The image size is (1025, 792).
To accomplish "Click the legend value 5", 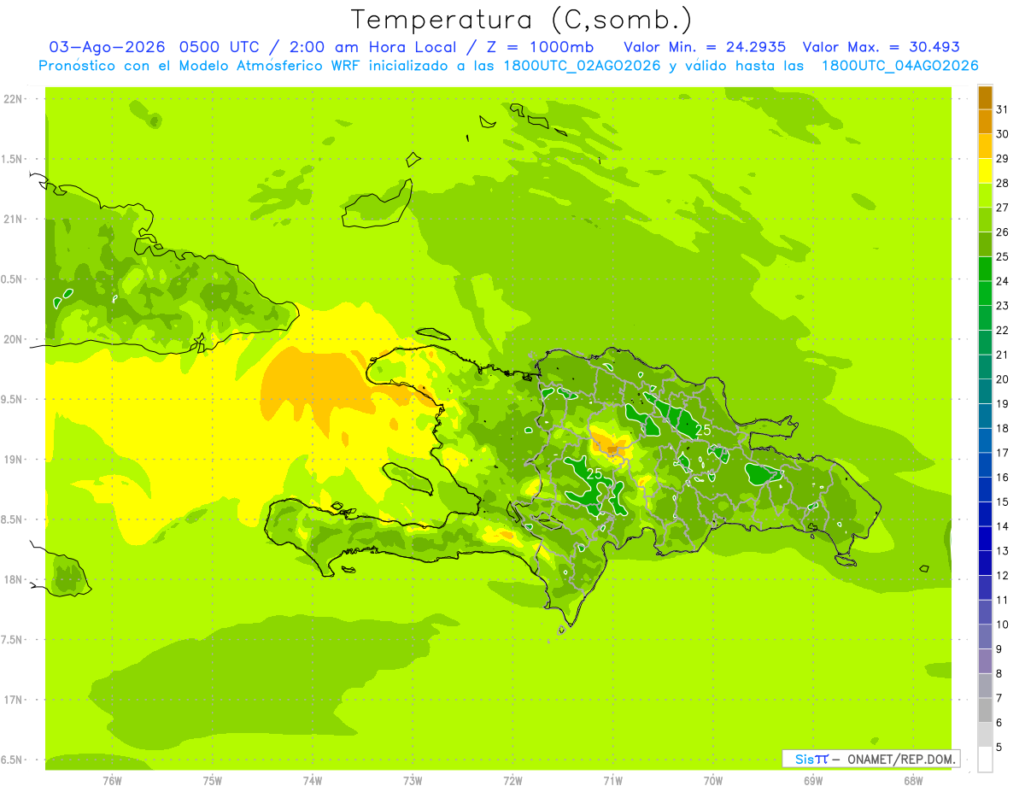I will click(x=999, y=747).
